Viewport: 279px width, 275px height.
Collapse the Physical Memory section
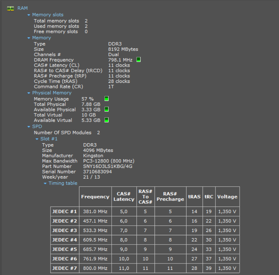tap(29, 93)
